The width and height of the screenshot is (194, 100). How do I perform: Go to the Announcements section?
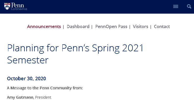click(x=44, y=26)
